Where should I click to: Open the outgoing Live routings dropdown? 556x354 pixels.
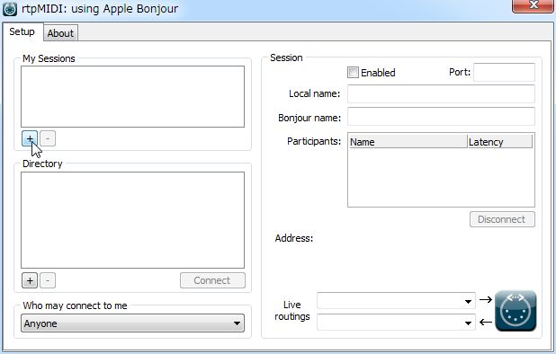396,301
